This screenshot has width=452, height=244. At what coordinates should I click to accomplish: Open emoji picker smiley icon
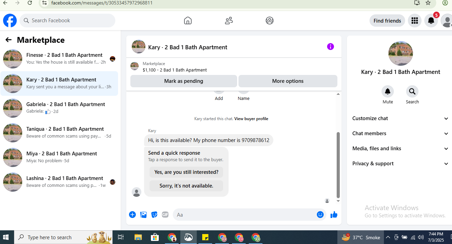coord(320,215)
